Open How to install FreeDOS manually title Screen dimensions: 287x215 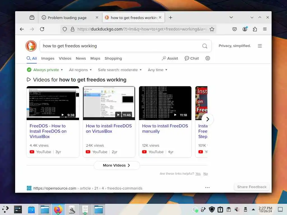pos(165,128)
